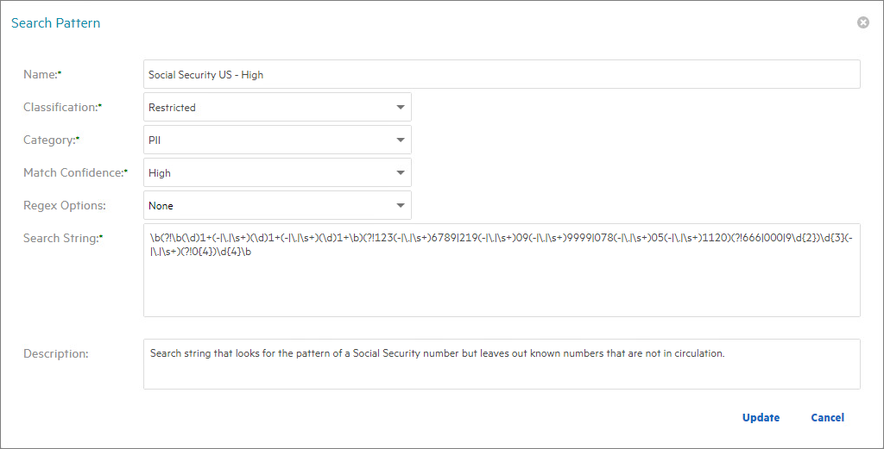
Task: Click the "Classification:" field label
Action: [60, 108]
